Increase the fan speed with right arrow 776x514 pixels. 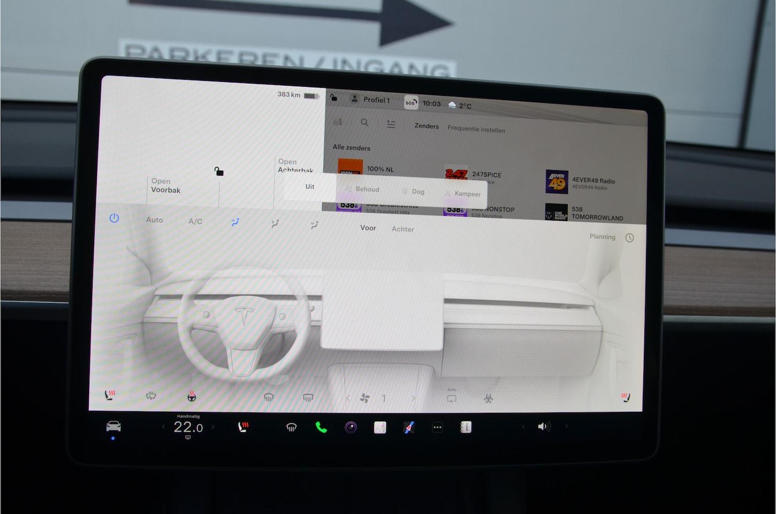pyautogui.click(x=413, y=398)
